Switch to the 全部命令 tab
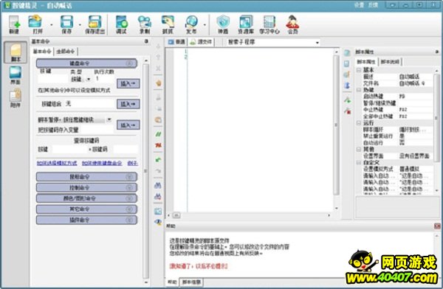The image size is (443, 289). coord(66,52)
